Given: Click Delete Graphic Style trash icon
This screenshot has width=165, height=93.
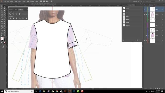Looking at the screenshot, I should 140,40.
